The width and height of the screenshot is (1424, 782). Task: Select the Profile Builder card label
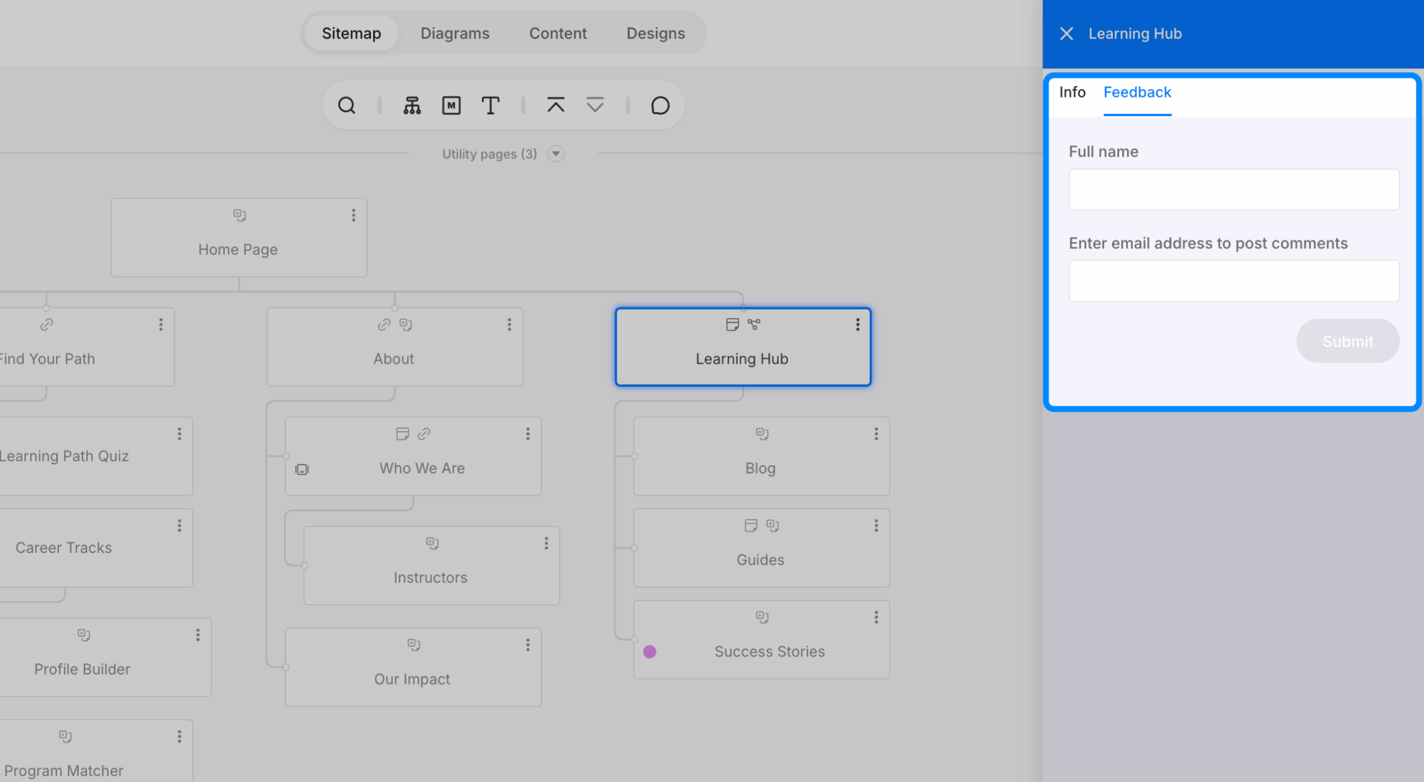pyautogui.click(x=82, y=669)
